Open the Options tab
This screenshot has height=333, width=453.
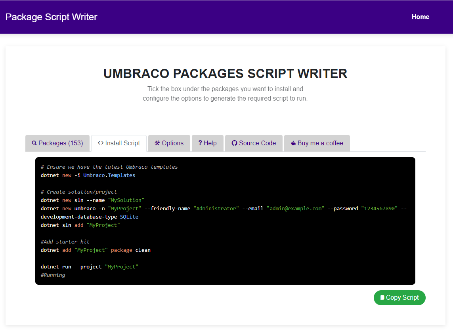172,143
